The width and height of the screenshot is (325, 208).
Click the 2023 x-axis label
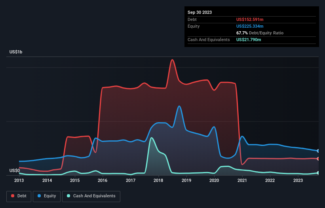298,180
